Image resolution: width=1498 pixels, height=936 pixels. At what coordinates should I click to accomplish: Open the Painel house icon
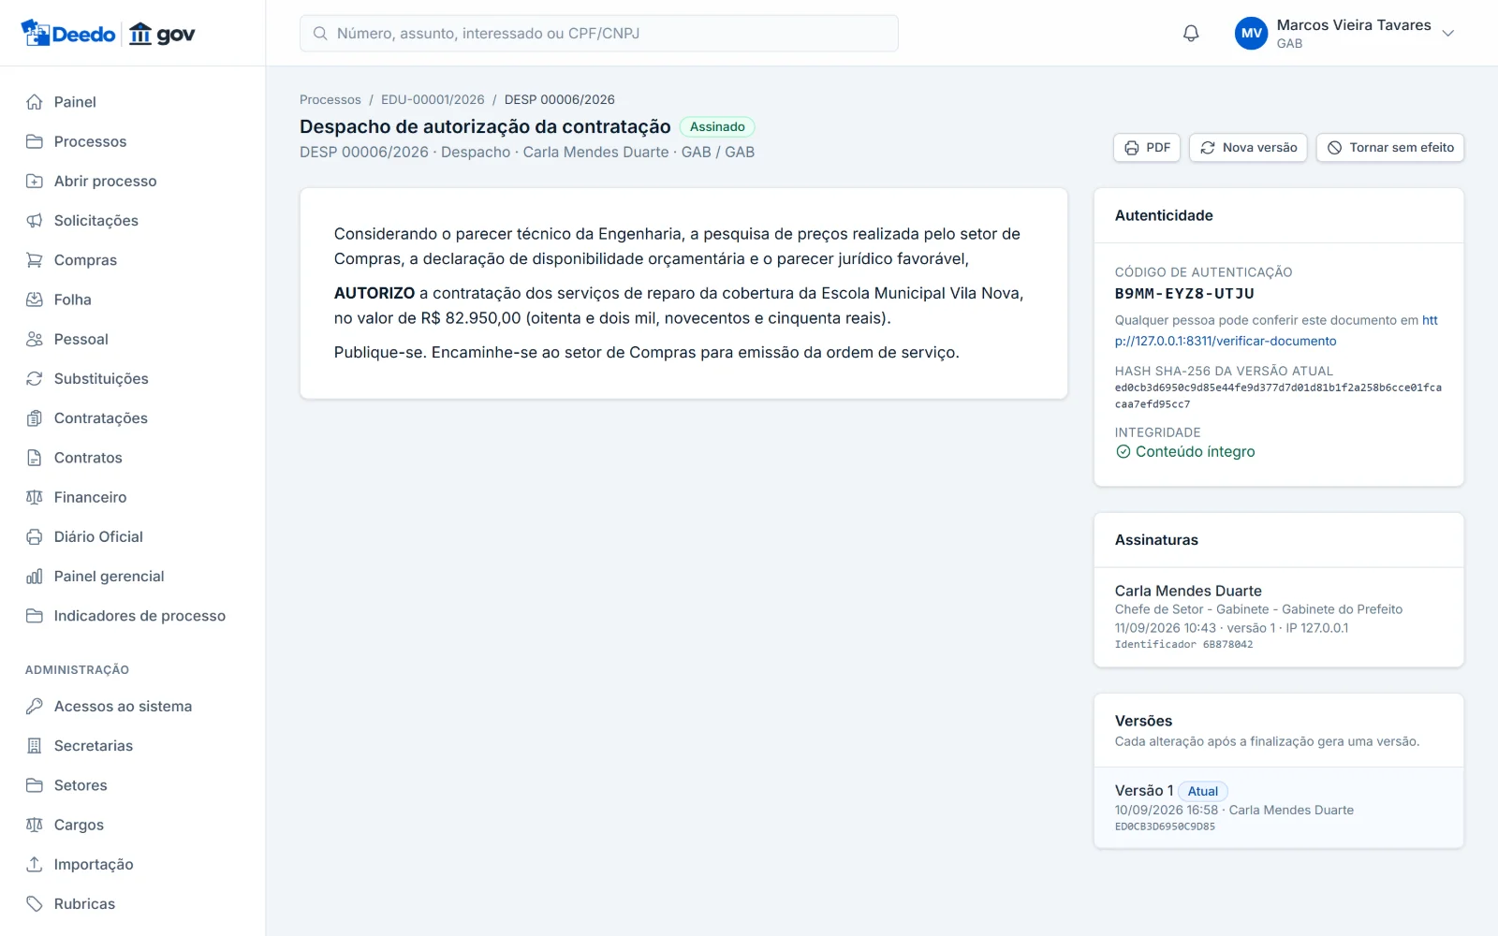35,102
